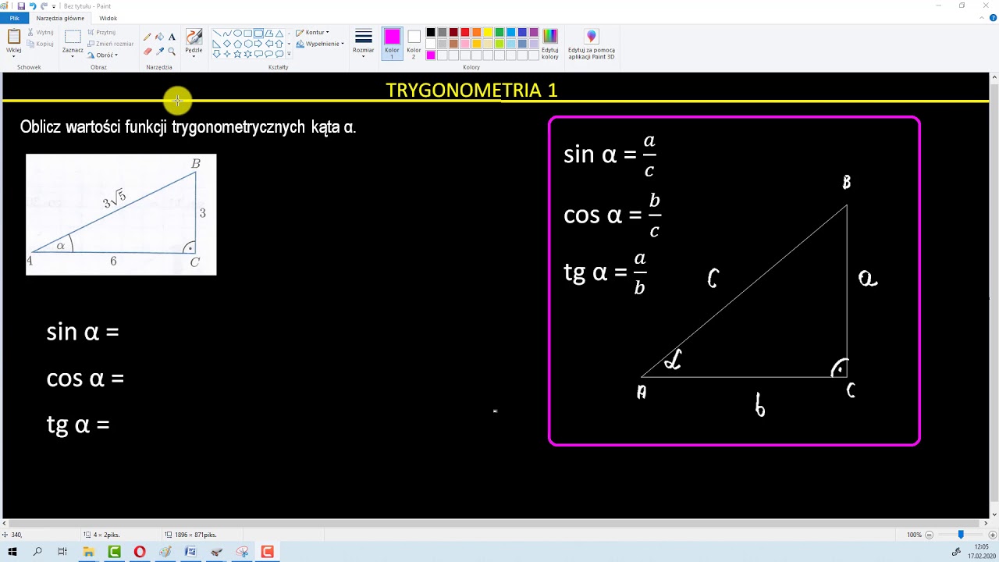Image resolution: width=999 pixels, height=562 pixels.
Task: Switch to Narzędzia główne tab
Action: pos(60,18)
